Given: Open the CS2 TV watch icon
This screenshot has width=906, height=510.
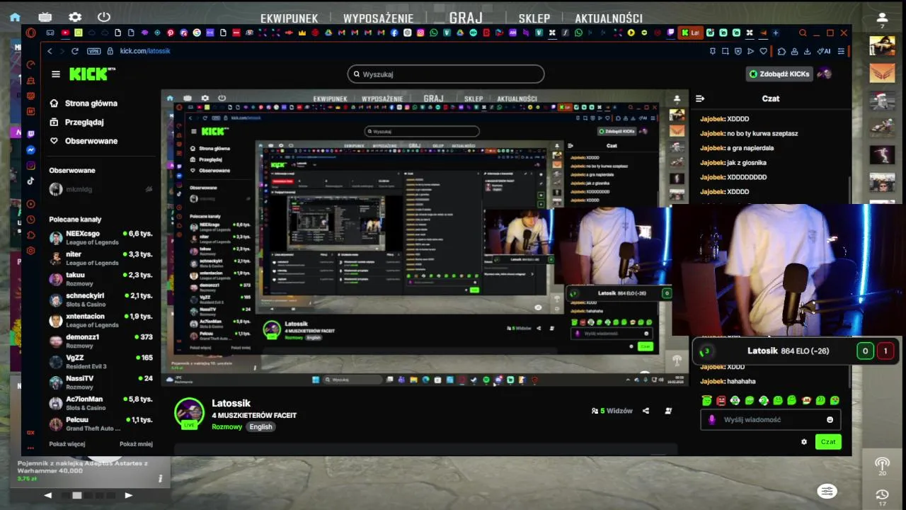Looking at the screenshot, I should tap(45, 17).
